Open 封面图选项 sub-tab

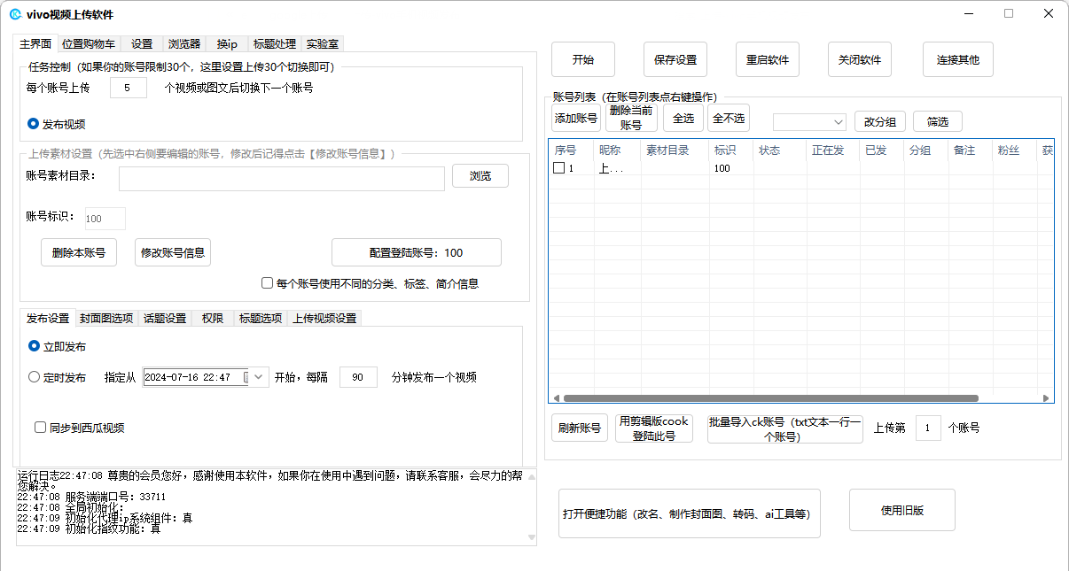click(x=106, y=319)
